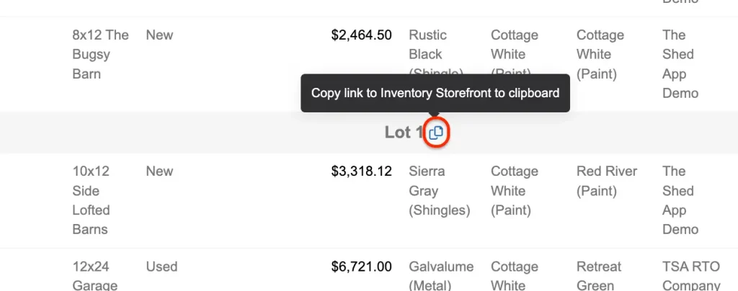Image resolution: width=738 pixels, height=291 pixels.
Task: Click New status in Side Lofted Barns row
Action: (159, 171)
